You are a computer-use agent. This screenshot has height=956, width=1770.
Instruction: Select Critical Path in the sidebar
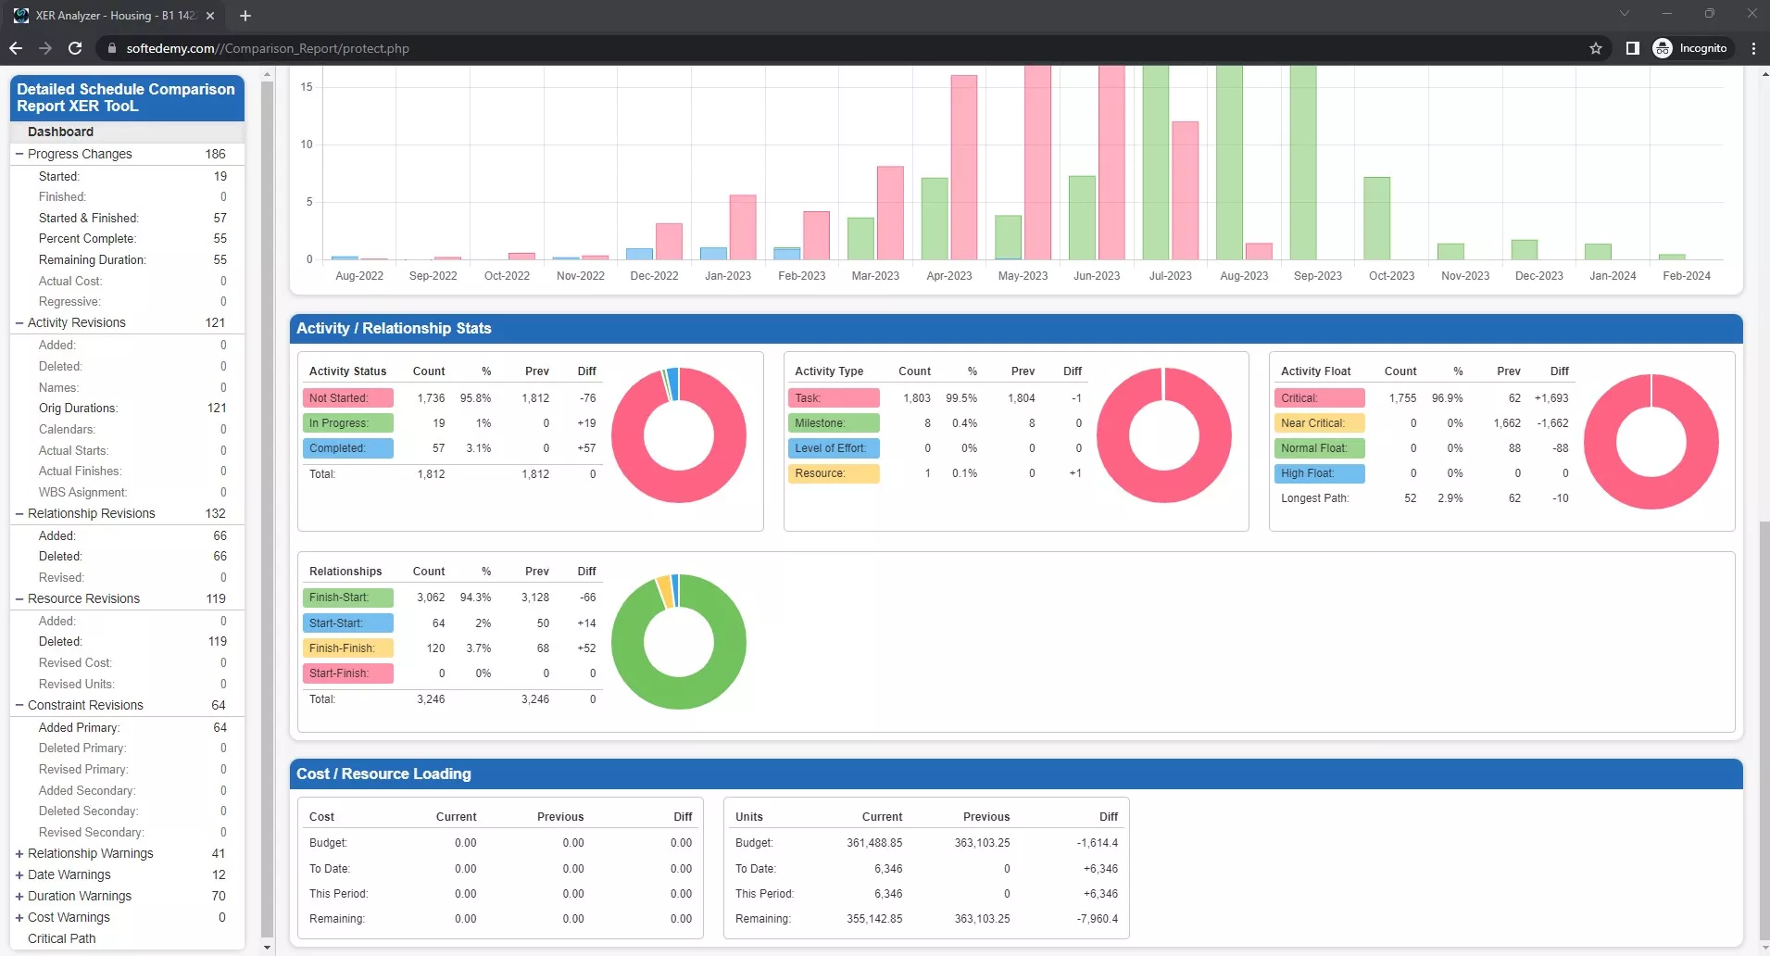coord(60,938)
